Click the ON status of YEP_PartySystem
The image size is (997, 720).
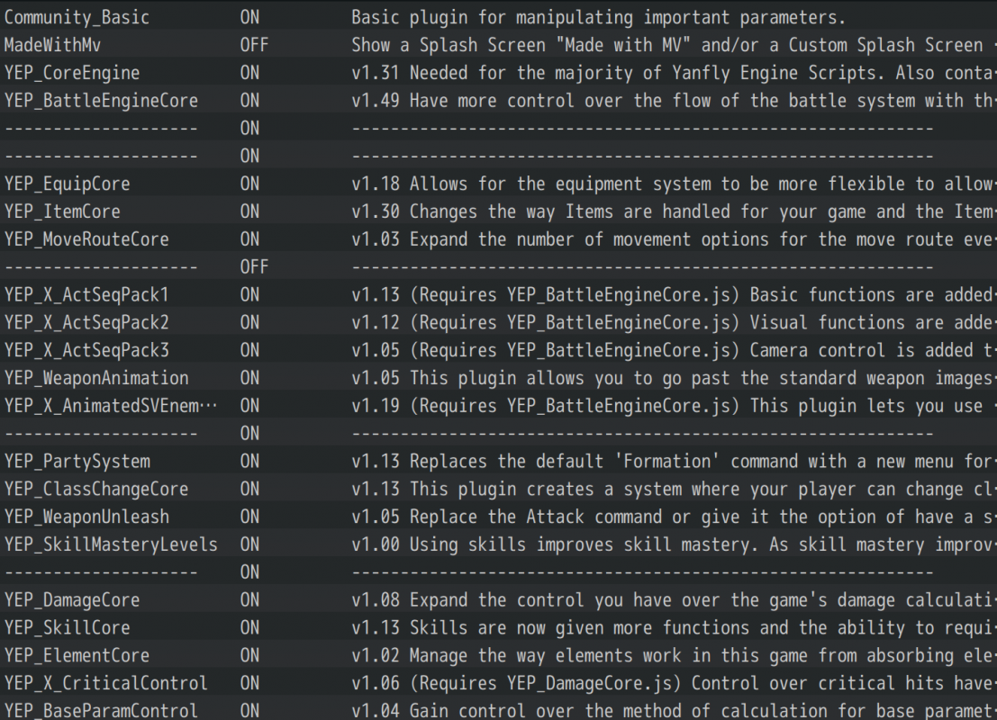[249, 462]
